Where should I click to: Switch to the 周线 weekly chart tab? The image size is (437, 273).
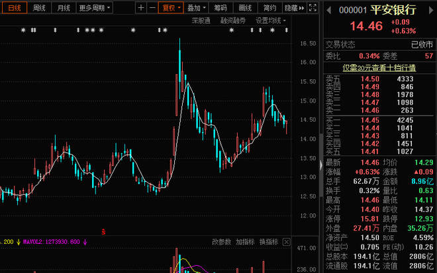pyautogui.click(x=39, y=8)
